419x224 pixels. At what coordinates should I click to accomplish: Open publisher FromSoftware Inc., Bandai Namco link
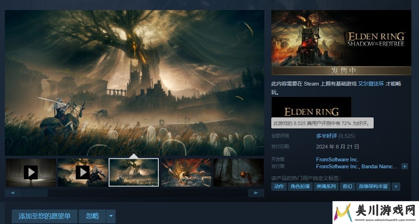[357, 167]
